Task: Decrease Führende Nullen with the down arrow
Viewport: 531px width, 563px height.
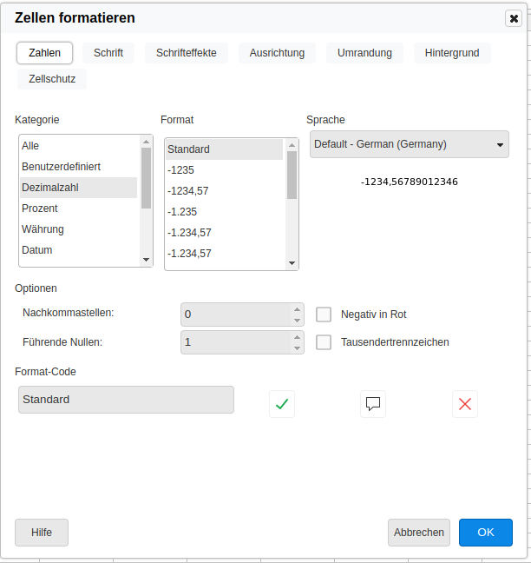Action: (298, 348)
